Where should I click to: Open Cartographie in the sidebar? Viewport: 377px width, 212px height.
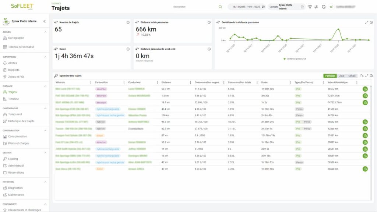point(16,38)
